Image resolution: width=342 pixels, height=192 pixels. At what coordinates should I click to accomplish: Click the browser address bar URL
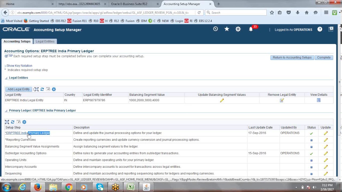tap(103, 13)
